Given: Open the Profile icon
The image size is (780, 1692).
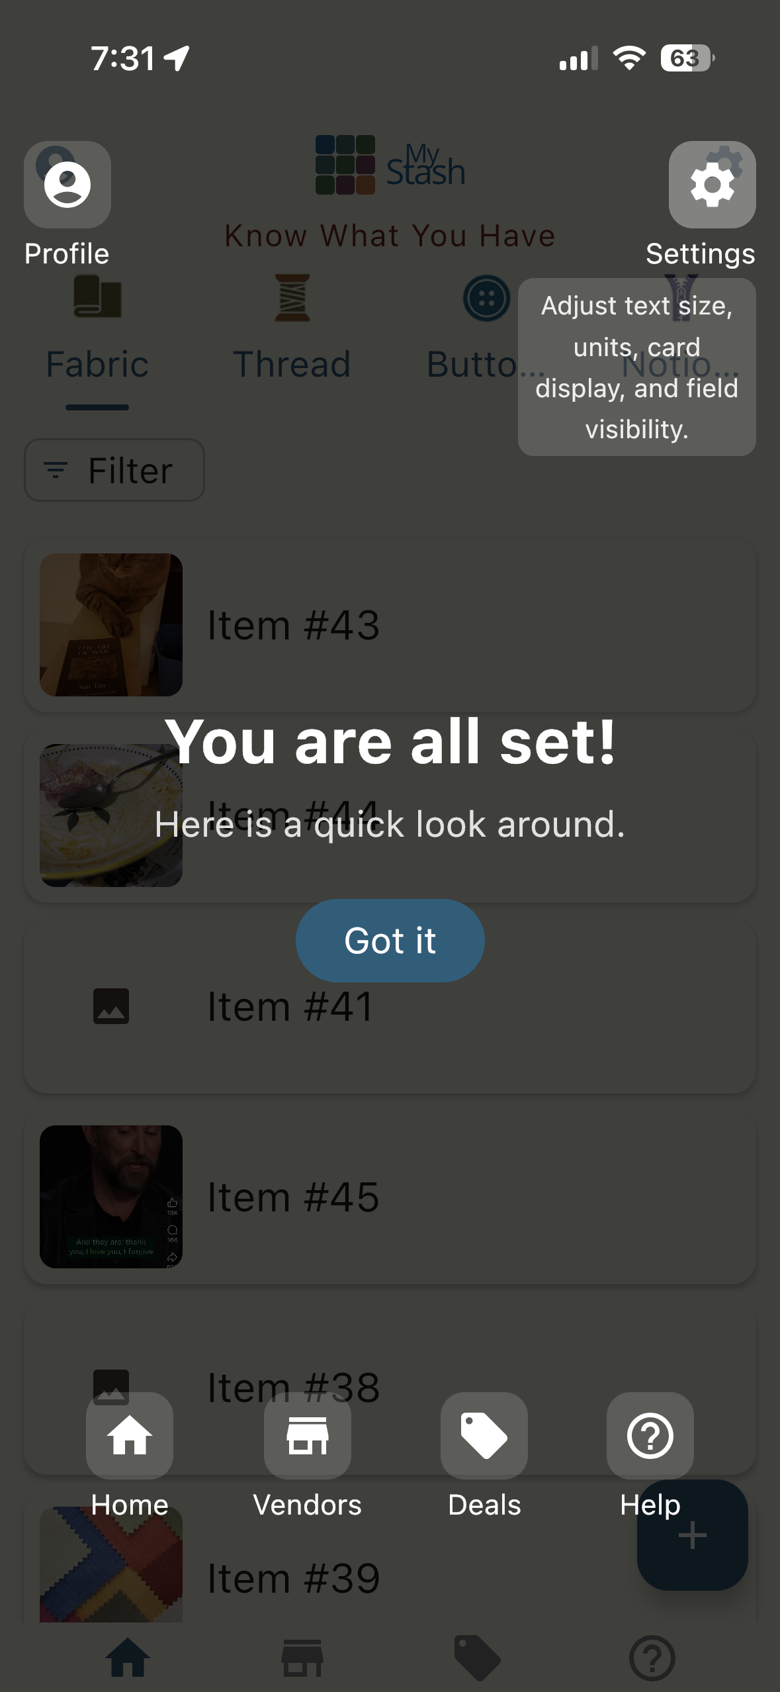Looking at the screenshot, I should [66, 184].
